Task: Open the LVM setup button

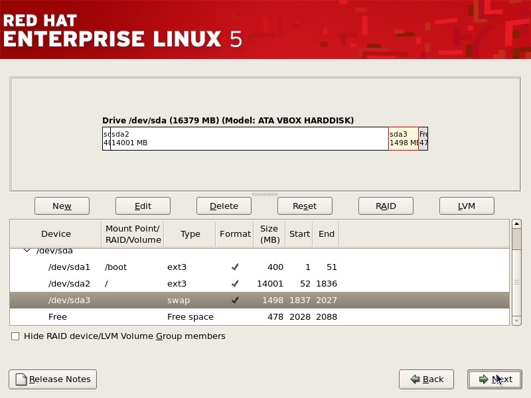Action: pos(467,206)
